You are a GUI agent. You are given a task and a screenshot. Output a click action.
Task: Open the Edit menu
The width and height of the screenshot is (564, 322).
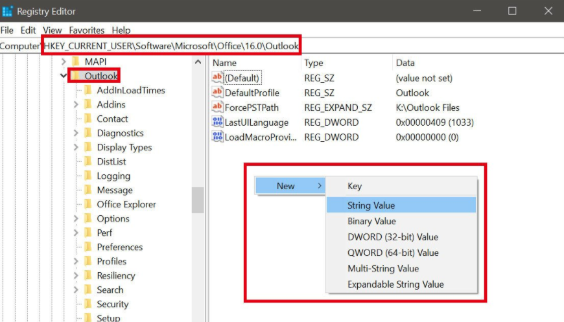tap(28, 30)
